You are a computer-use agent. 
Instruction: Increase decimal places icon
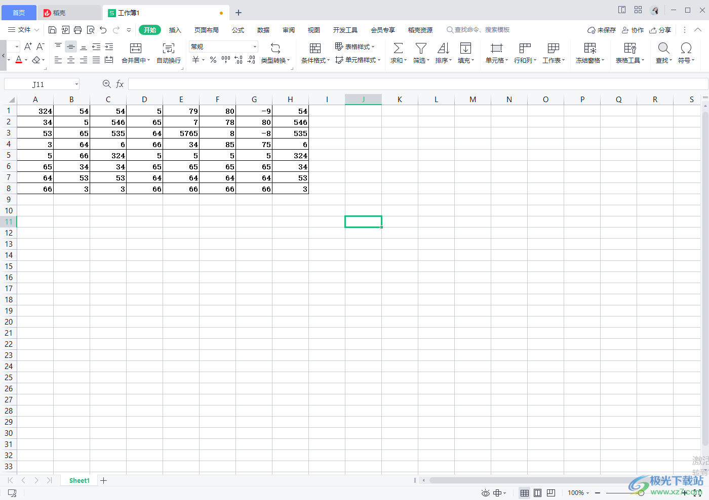point(239,60)
